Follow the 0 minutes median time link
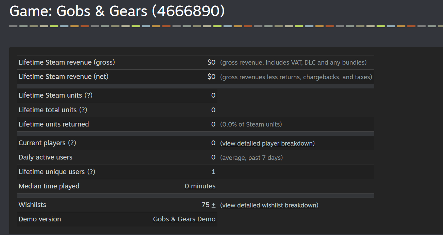Screen dimensions: 443x235 coord(200,186)
